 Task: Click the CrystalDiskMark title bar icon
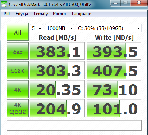pyautogui.click(x=4, y=4)
